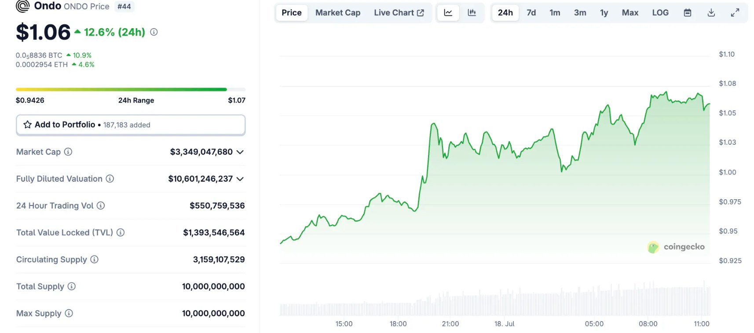Image resolution: width=754 pixels, height=333 pixels.
Task: Click the Ondo logo icon
Action: pos(22,6)
